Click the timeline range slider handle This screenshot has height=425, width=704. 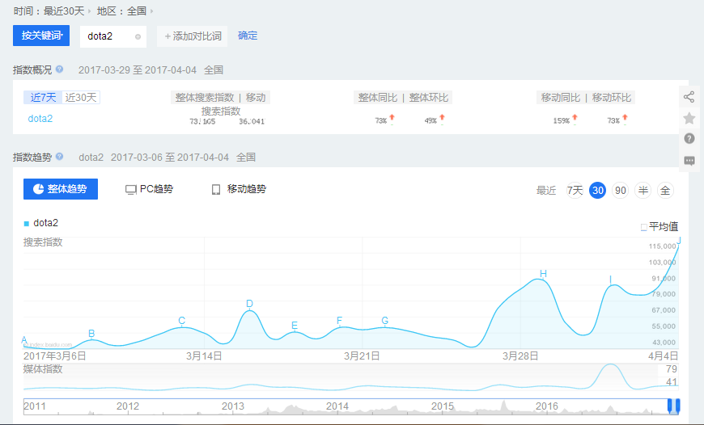[x=673, y=406]
